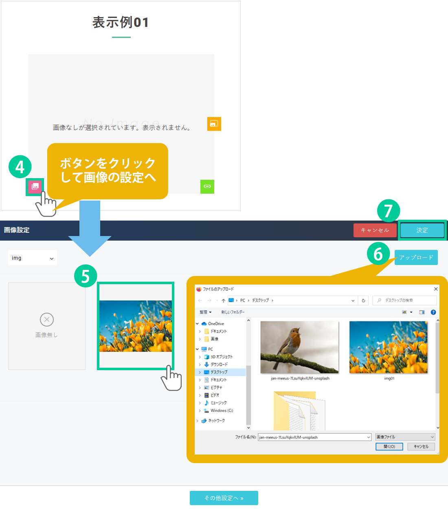This screenshot has height=510, width=448.
Task: Click the orange image frame icon
Action: 214,124
